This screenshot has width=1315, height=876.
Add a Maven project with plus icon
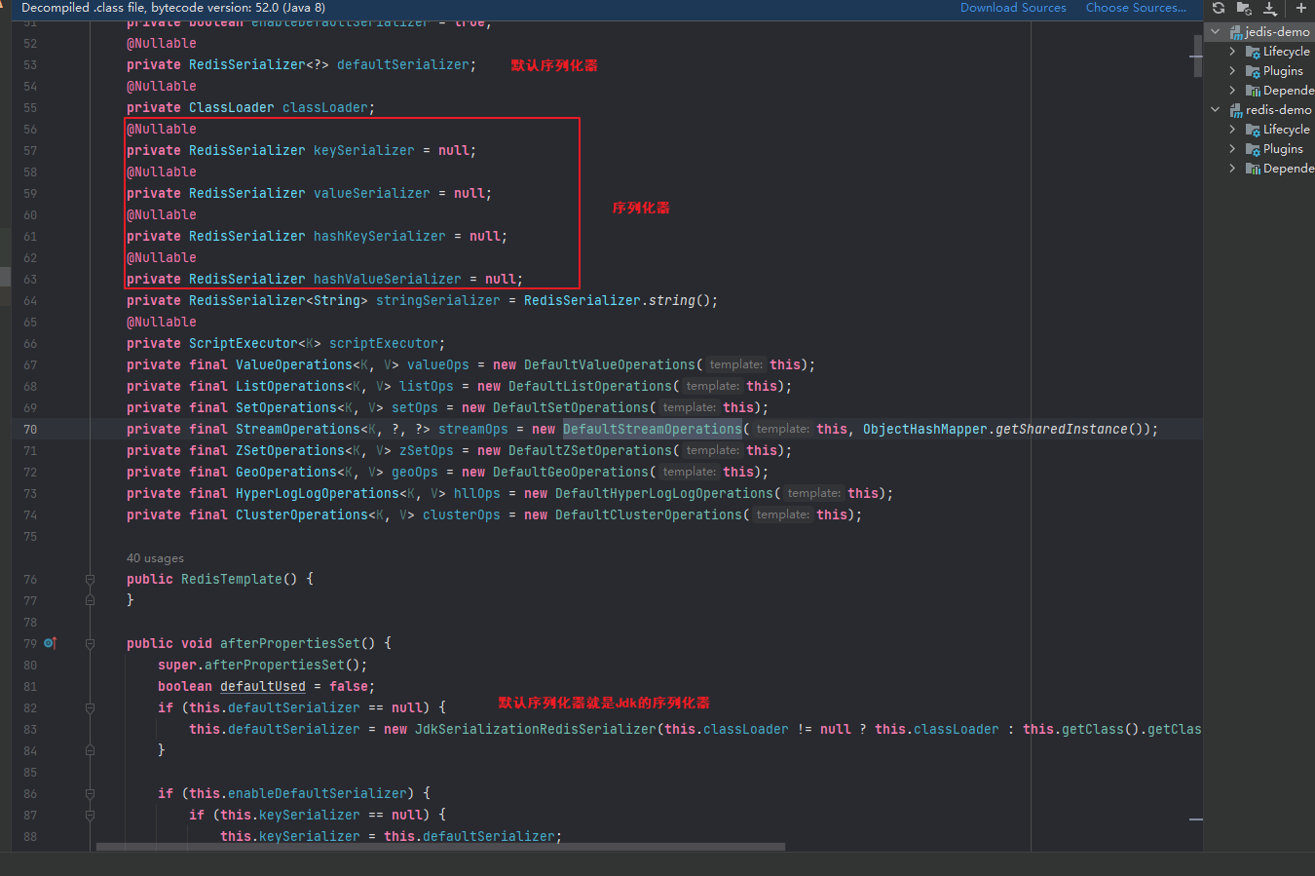click(x=1300, y=8)
